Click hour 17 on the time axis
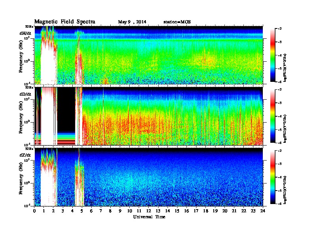 coord(196,211)
